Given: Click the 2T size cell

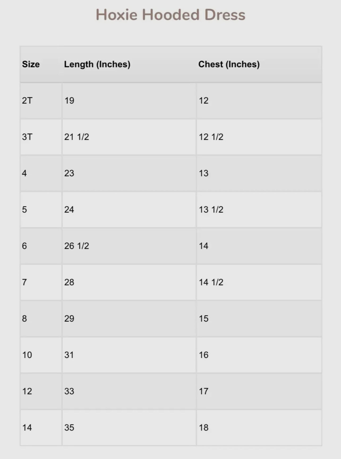Looking at the screenshot, I should pos(27,101).
